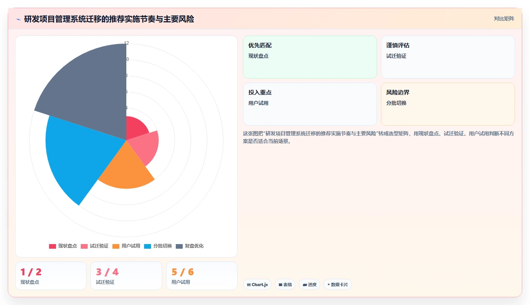Click the 数据卡片 tag chip
Viewport: 530px width, 305px height.
(x=338, y=285)
